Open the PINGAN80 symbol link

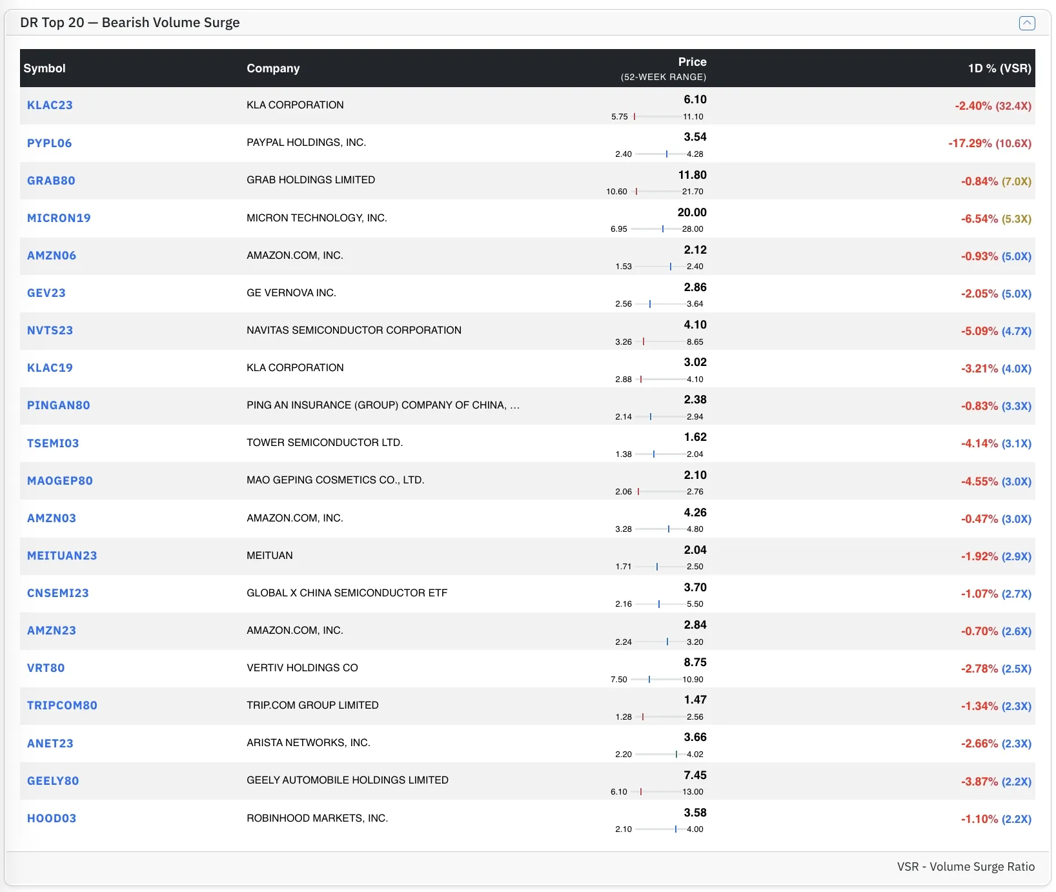click(x=59, y=405)
